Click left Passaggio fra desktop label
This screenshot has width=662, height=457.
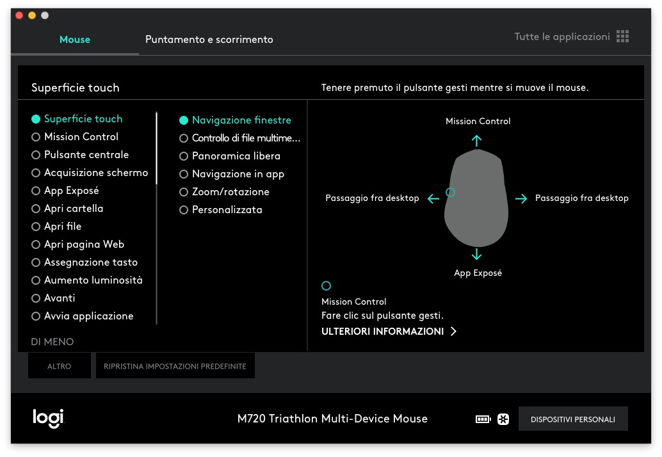coord(372,198)
